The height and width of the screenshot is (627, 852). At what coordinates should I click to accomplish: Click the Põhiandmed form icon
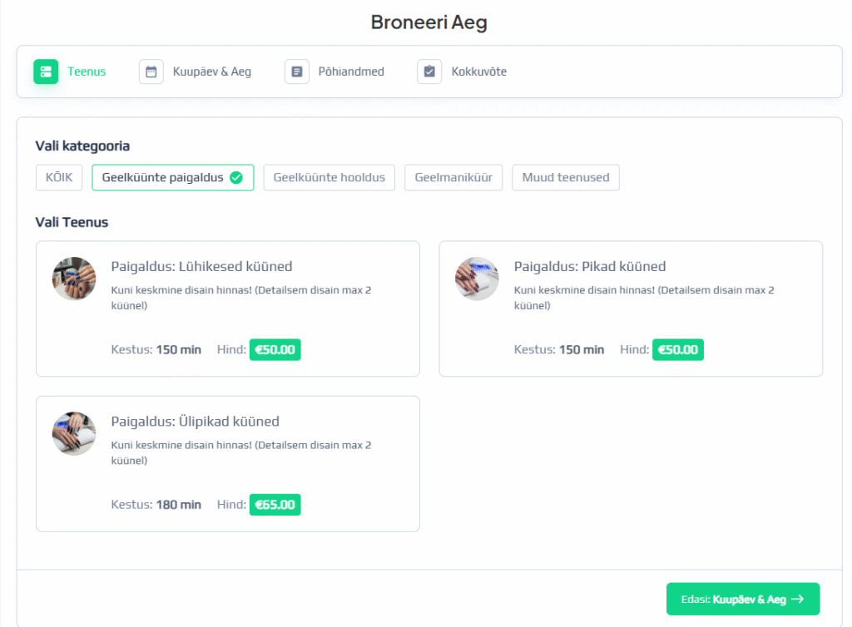[297, 72]
